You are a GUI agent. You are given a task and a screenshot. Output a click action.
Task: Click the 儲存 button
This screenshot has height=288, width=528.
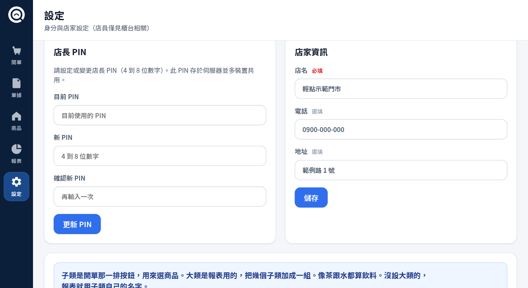click(x=311, y=197)
